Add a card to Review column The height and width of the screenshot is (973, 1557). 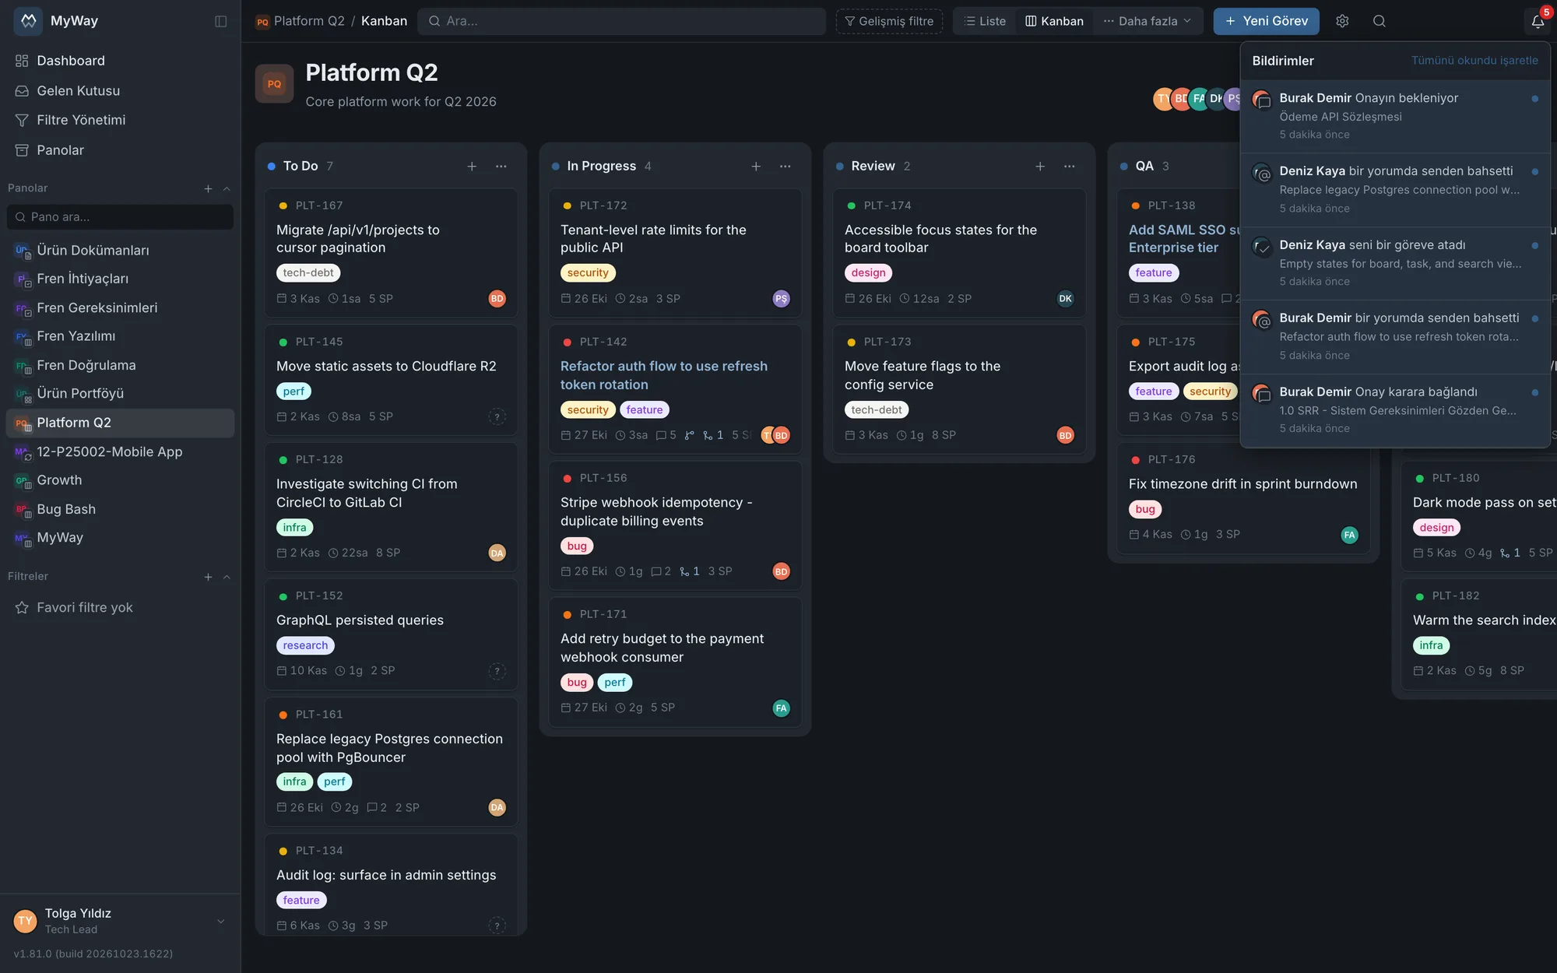coord(1040,166)
